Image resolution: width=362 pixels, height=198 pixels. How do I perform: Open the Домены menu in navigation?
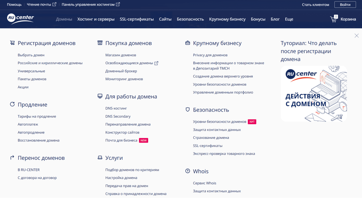[x=64, y=19]
